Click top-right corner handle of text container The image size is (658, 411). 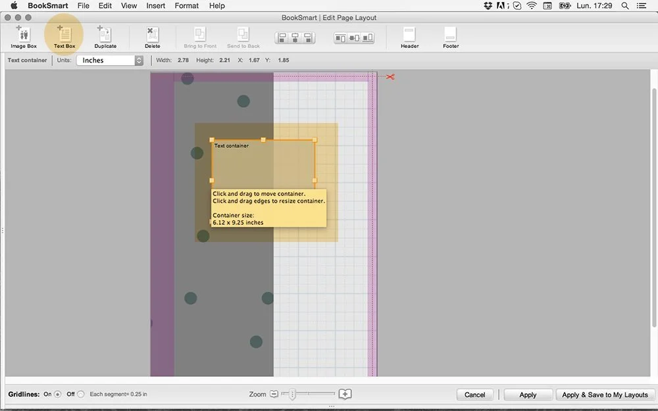tap(315, 139)
